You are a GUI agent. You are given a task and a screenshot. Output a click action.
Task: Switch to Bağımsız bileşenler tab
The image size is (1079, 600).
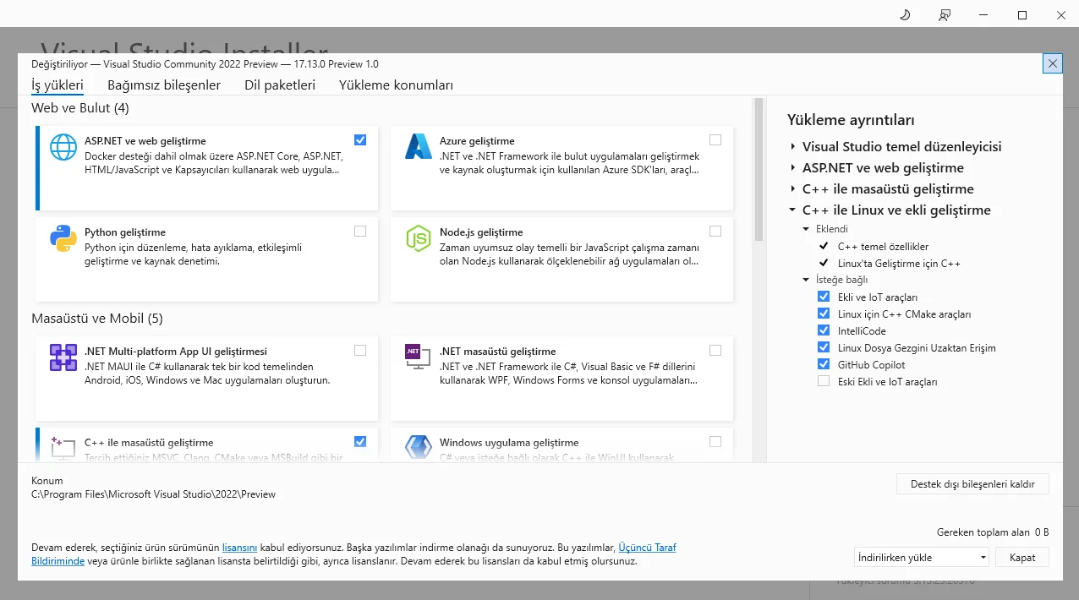pos(164,85)
